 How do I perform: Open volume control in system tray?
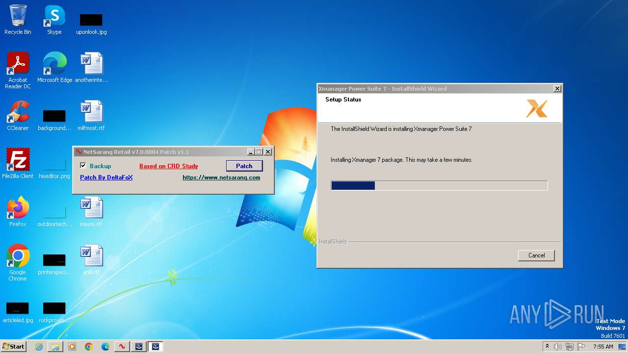pyautogui.click(x=558, y=347)
